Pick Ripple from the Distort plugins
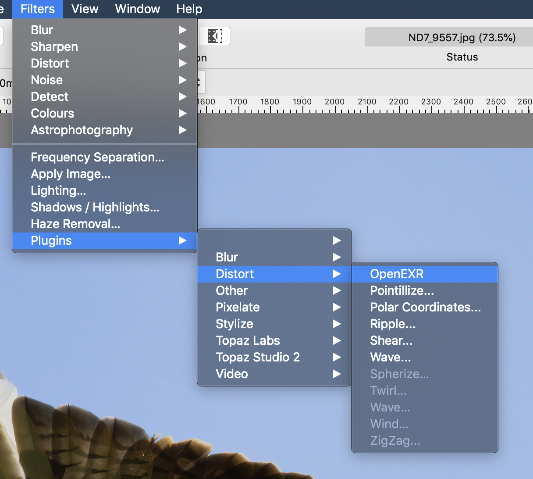This screenshot has height=479, width=533. click(393, 324)
